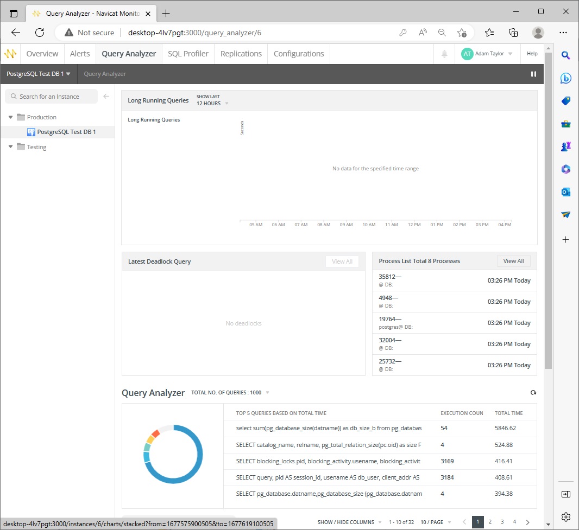
Task: Open Settings from the Edge sidebar gear
Action: click(565, 517)
